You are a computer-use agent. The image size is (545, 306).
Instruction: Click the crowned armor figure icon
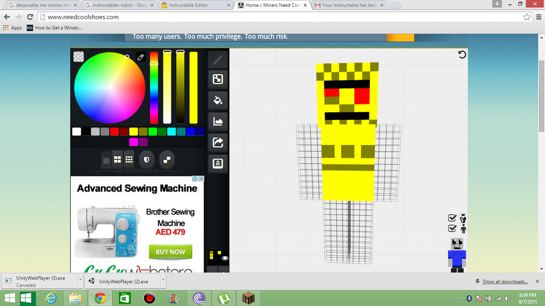point(463,218)
